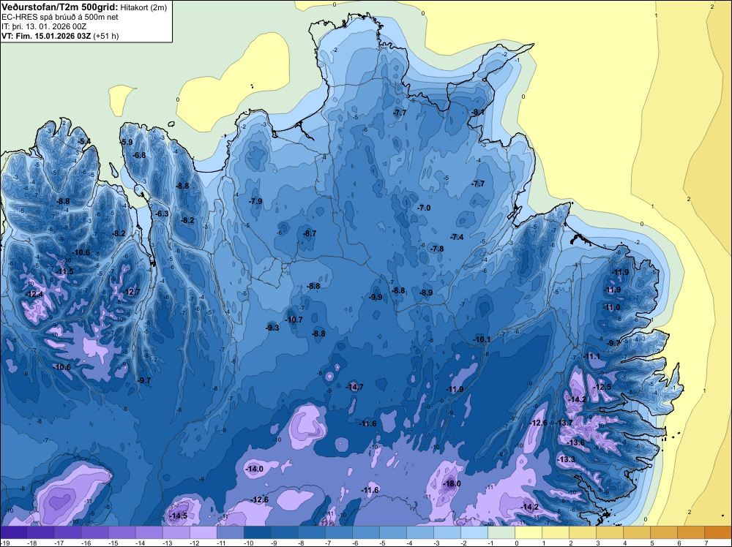Click the -11.5 temperature value
This screenshot has width=732, height=547.
click(64, 271)
